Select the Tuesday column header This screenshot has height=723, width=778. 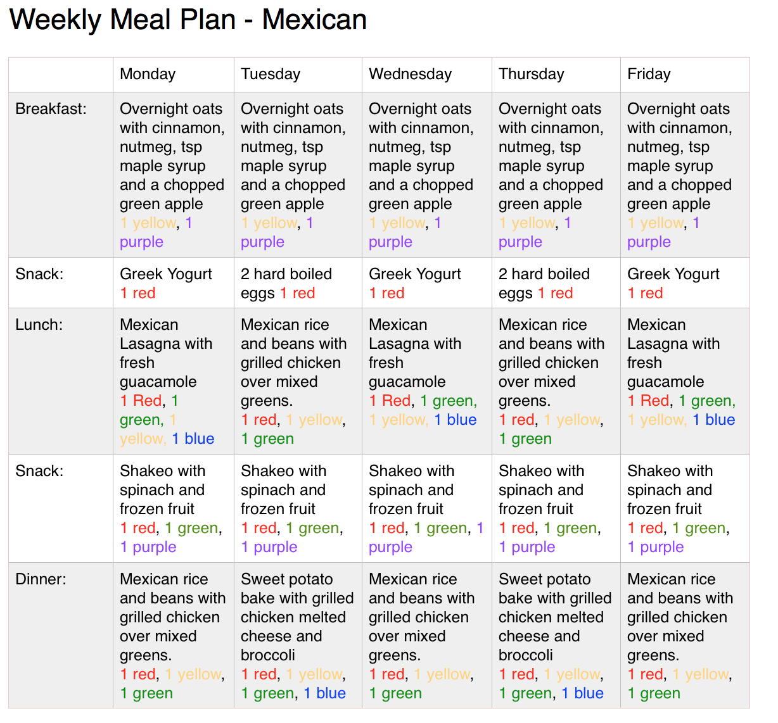[298, 75]
